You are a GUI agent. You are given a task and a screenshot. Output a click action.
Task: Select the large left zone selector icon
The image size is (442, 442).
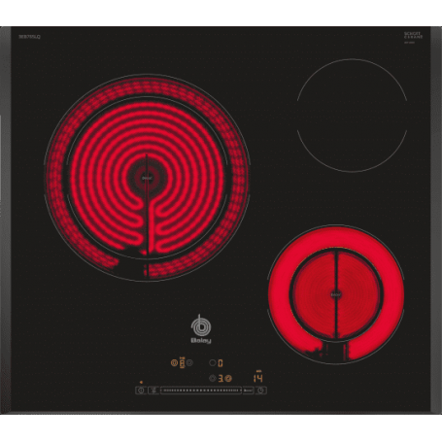point(174,363)
